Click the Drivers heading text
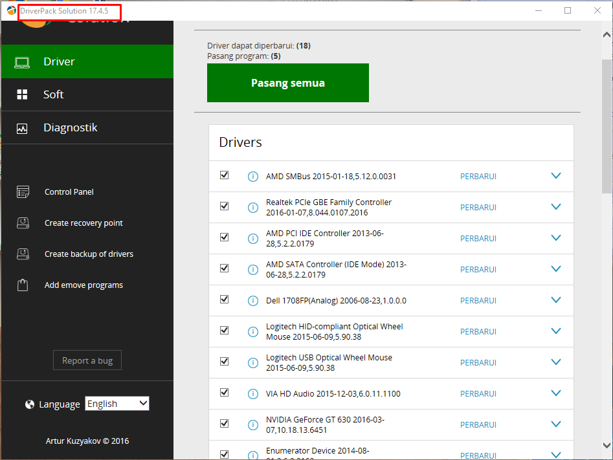Viewport: 613px width, 460px height. coord(240,142)
